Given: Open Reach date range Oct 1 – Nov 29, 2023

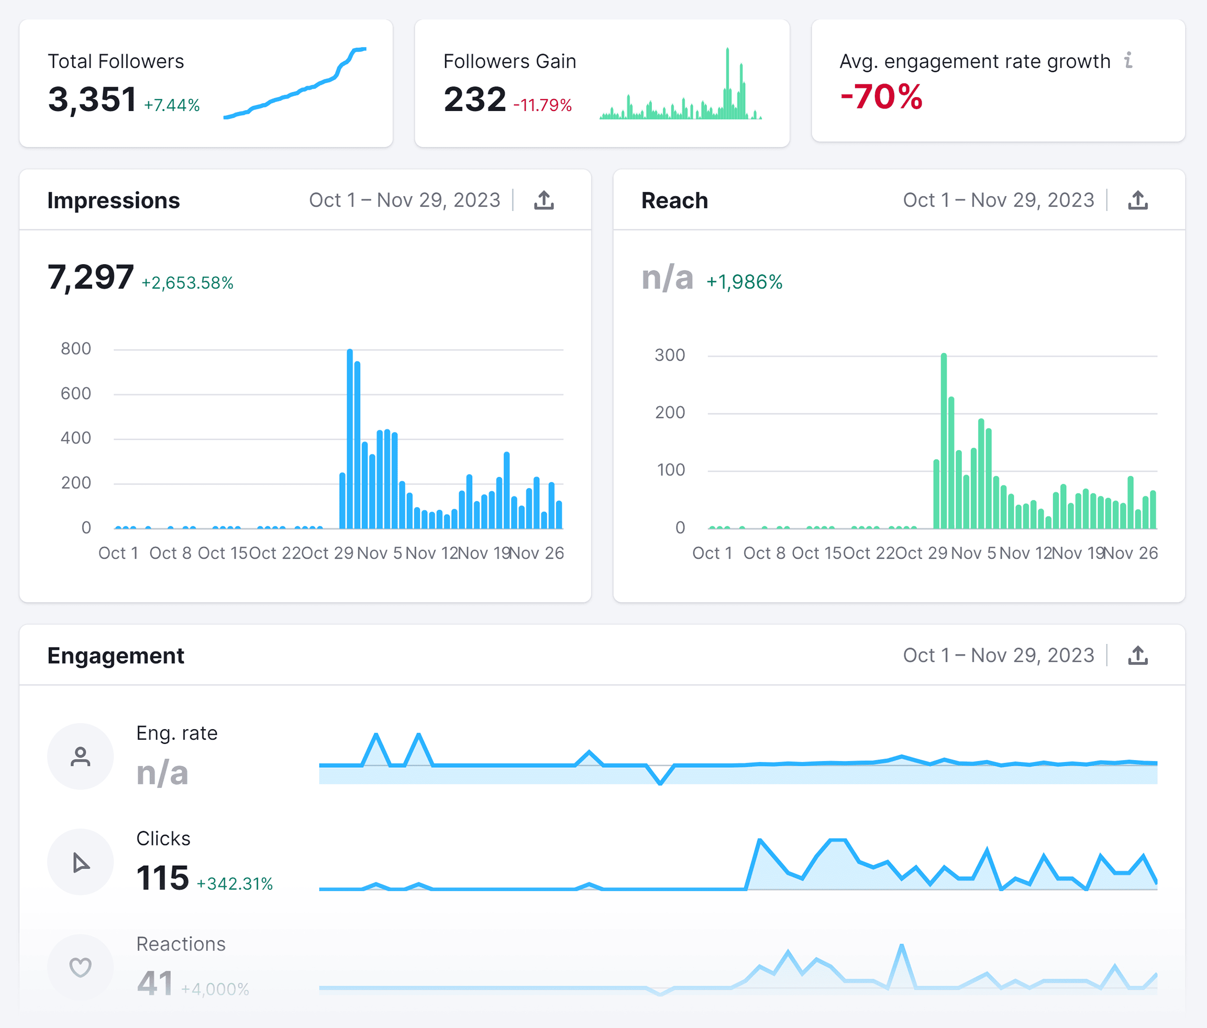Looking at the screenshot, I should click(x=998, y=200).
